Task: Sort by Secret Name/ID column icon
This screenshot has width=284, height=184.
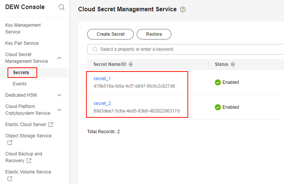Action: point(131,64)
